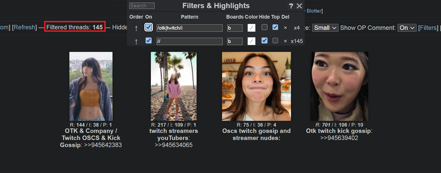Open Oscs twitch gossip thread thumbnail
This screenshot has width=441, height=173.
click(257, 86)
